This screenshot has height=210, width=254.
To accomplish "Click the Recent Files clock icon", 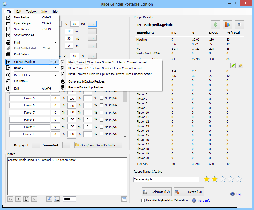I will [x=8, y=75].
